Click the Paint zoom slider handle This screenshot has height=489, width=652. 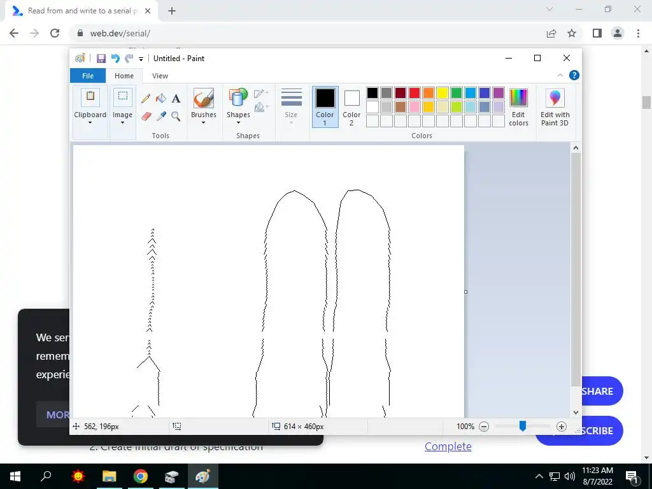522,426
